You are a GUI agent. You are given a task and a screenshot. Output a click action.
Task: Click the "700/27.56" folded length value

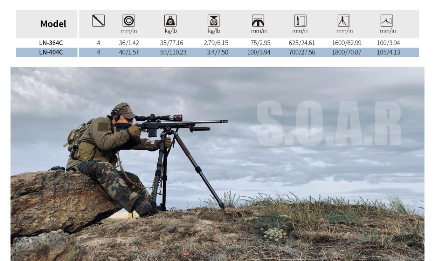[x=302, y=52]
